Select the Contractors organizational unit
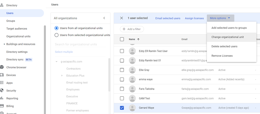Screen dimensions: 260x114 coord(74,69)
